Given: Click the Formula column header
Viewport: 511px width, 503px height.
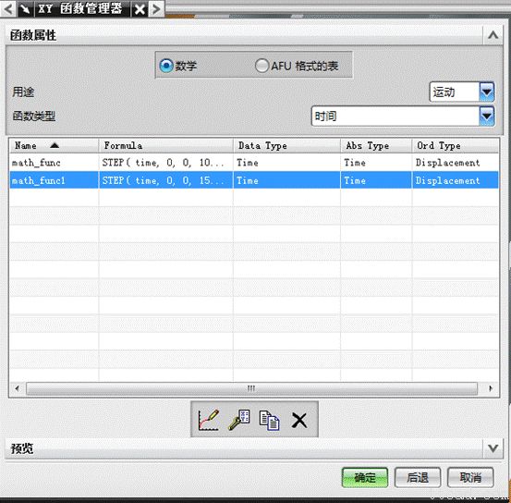Looking at the screenshot, I should point(166,145).
